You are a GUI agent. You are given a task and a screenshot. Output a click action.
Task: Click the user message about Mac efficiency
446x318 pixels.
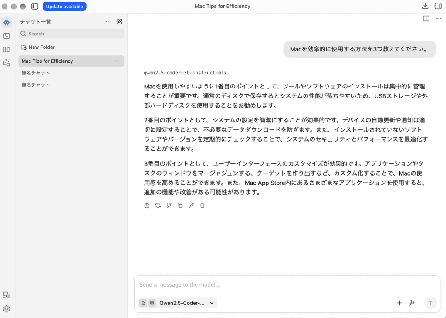tap(359, 49)
